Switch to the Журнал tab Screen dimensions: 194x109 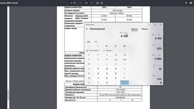[135, 29]
